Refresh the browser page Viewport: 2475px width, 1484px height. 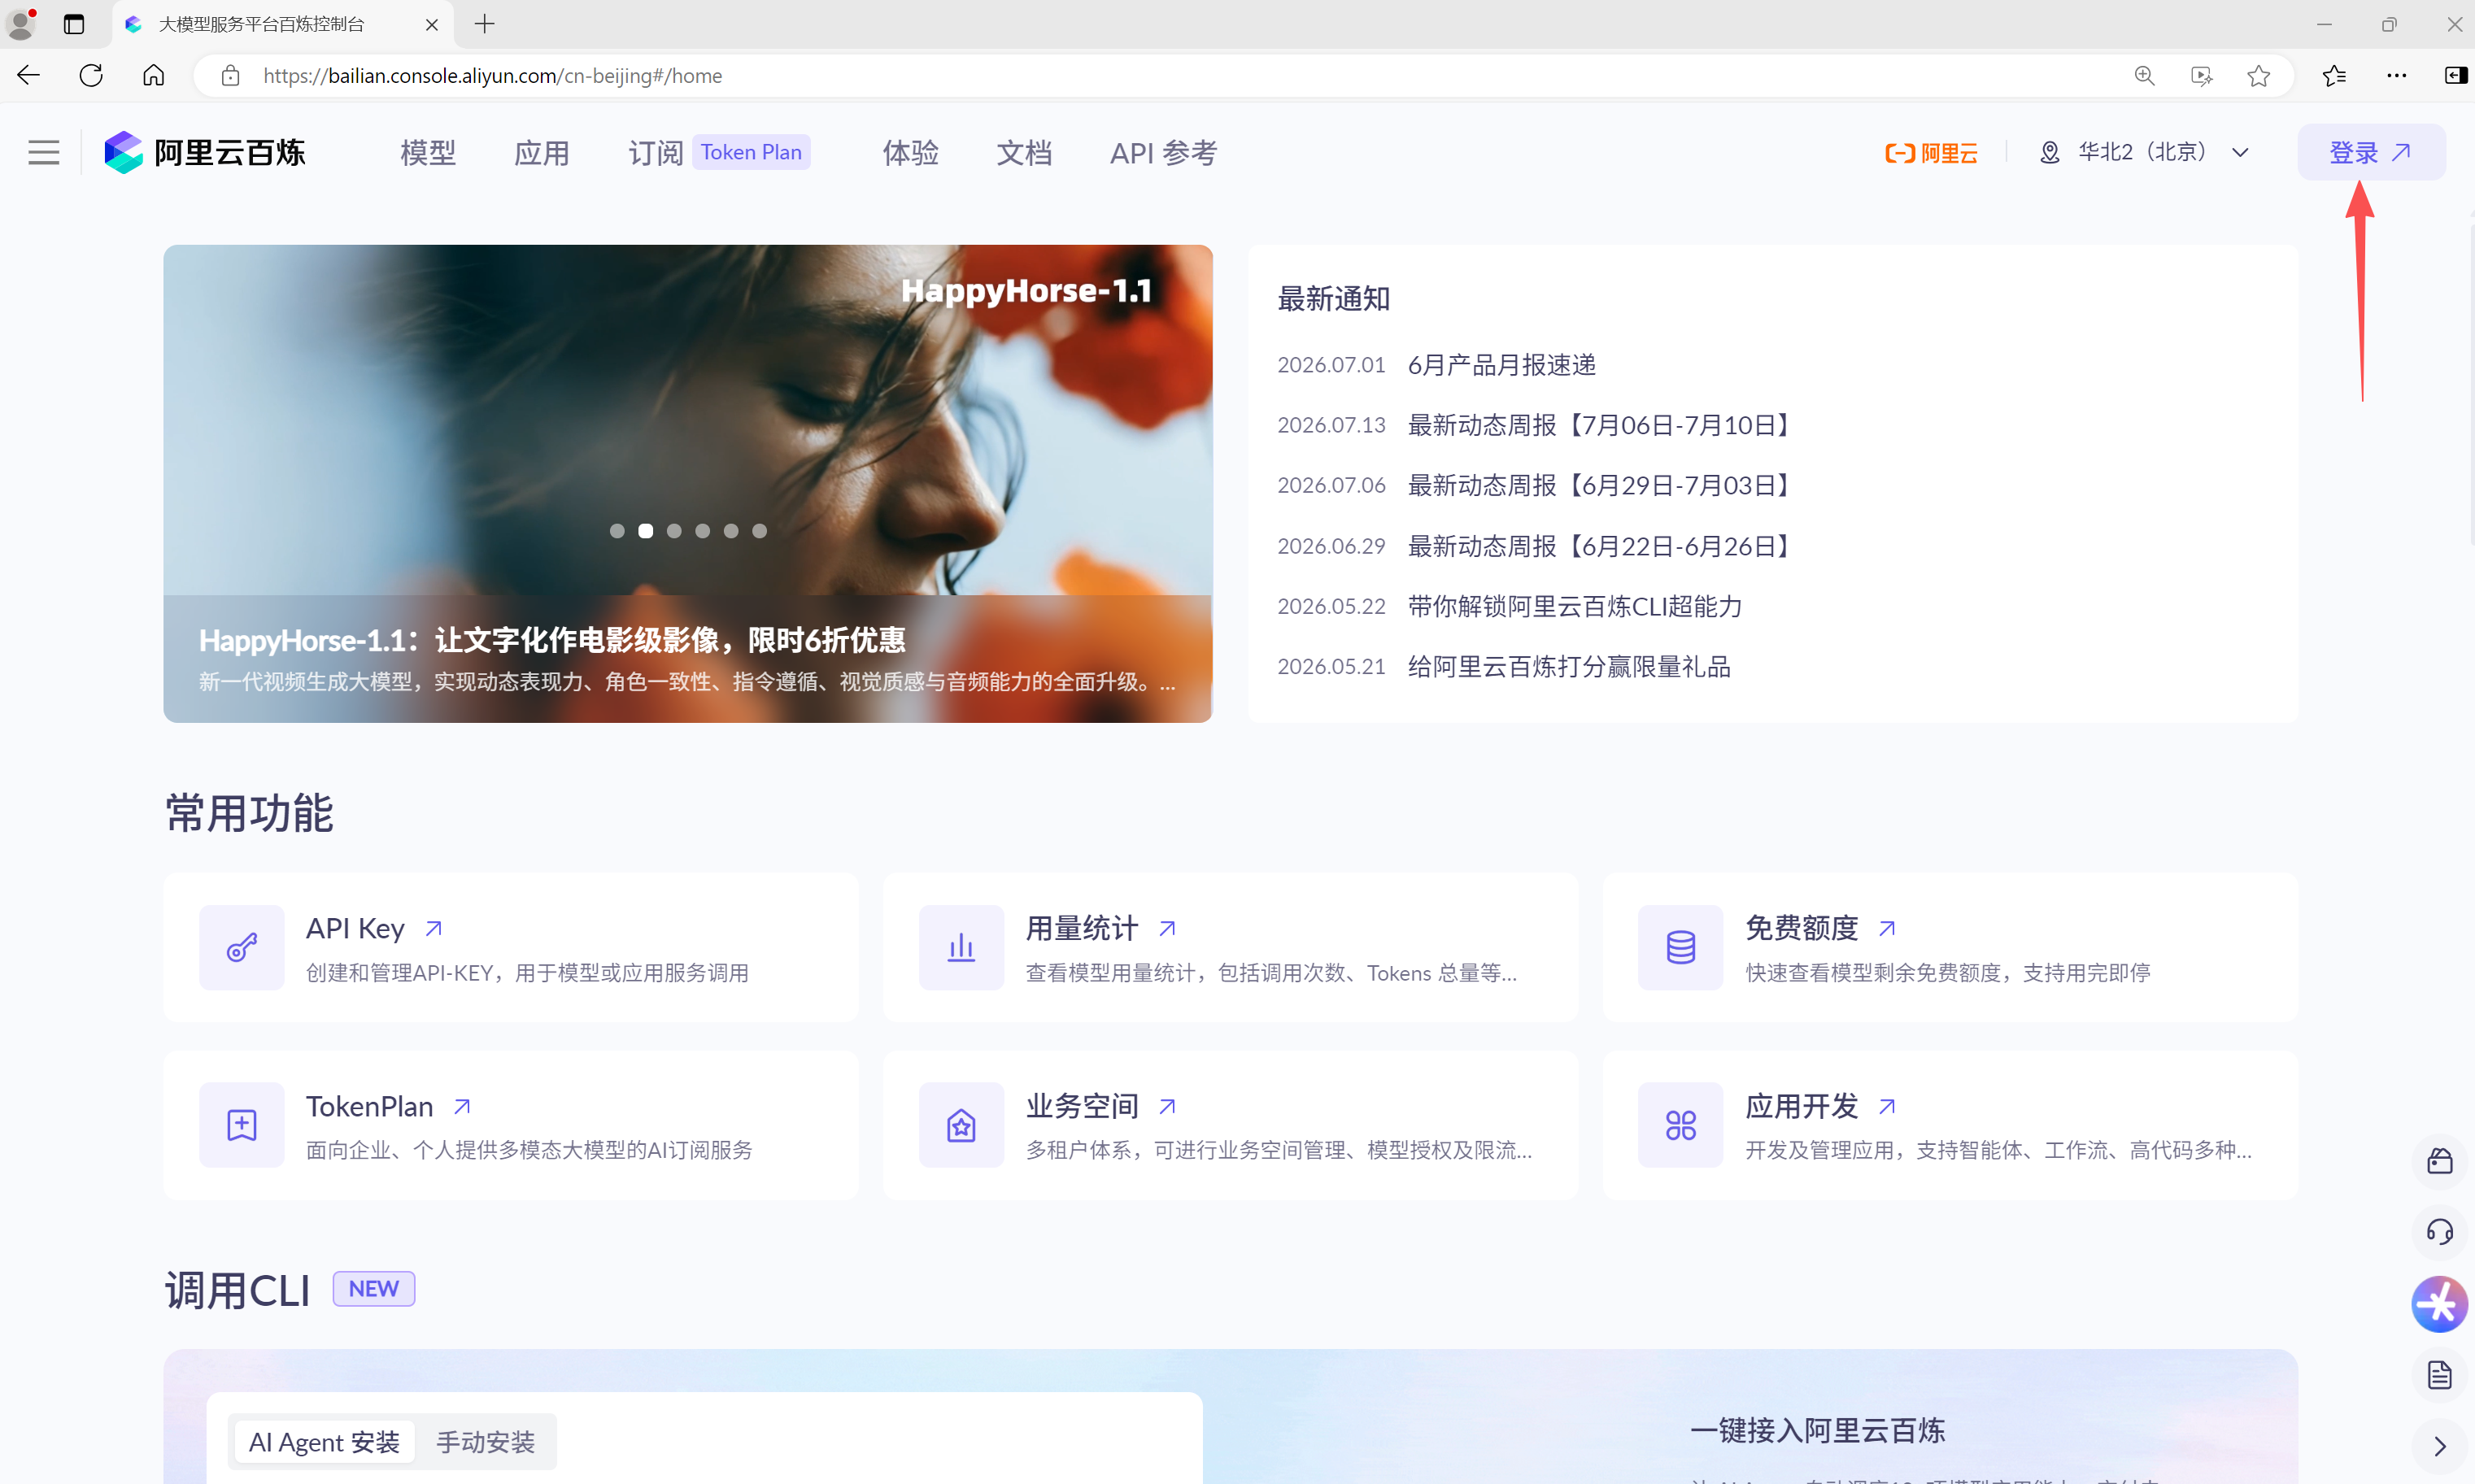[91, 75]
